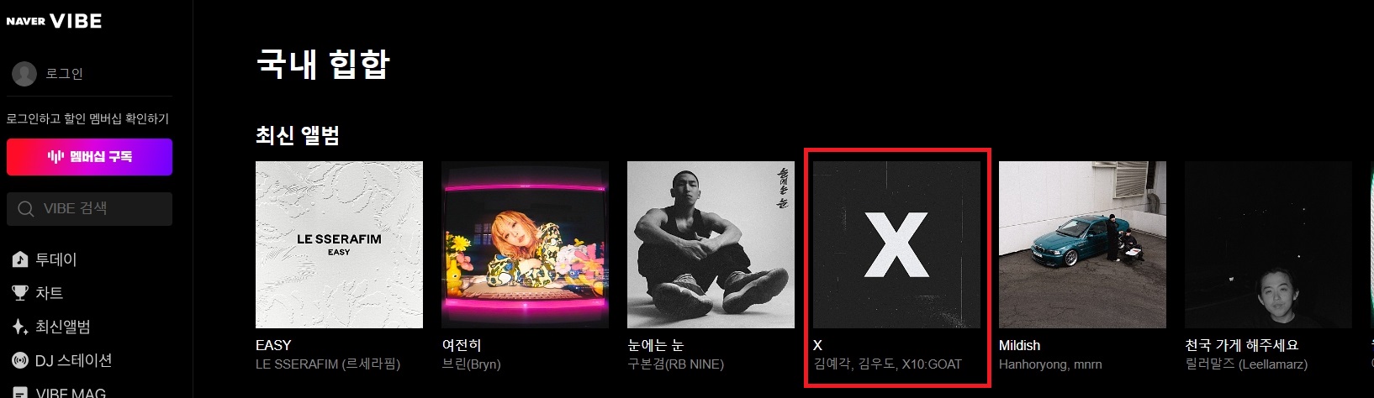1374x398 pixels.
Task: Click the DJ 스테이션 radio icon
Action: pyautogui.click(x=20, y=360)
